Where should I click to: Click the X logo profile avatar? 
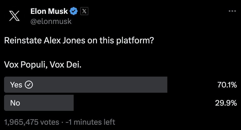tap(14, 16)
